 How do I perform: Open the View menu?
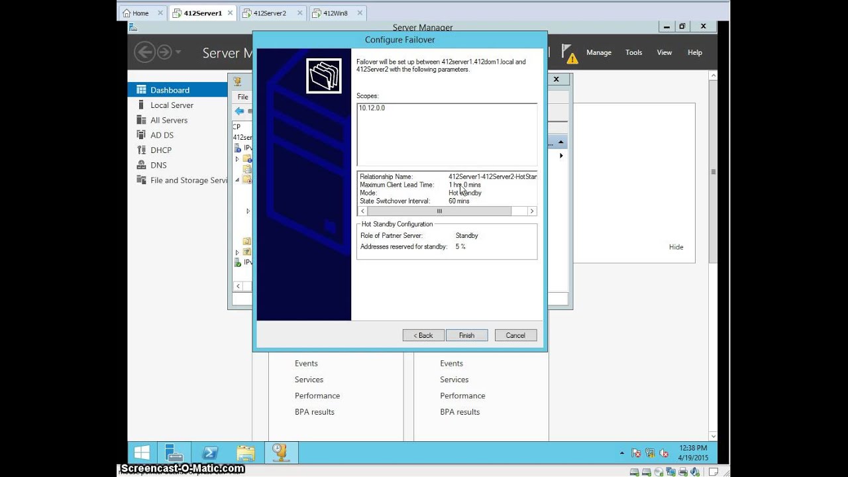pos(664,52)
